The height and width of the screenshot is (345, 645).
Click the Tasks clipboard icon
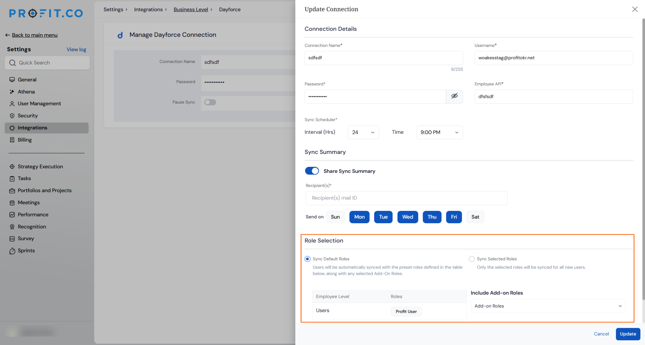[x=12, y=178]
